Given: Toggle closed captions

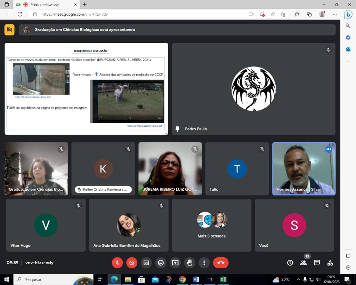Looking at the screenshot, I should point(146,263).
